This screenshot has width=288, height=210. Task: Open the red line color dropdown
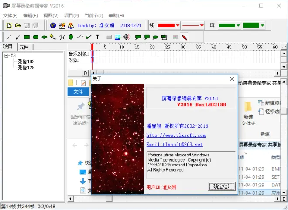pyautogui.click(x=178, y=26)
